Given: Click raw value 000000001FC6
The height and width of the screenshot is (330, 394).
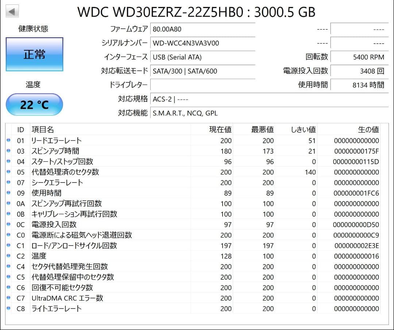Looking at the screenshot, I should coord(356,193).
